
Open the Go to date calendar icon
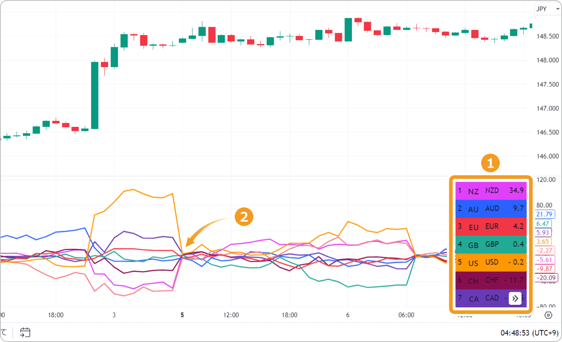pyautogui.click(x=26, y=332)
